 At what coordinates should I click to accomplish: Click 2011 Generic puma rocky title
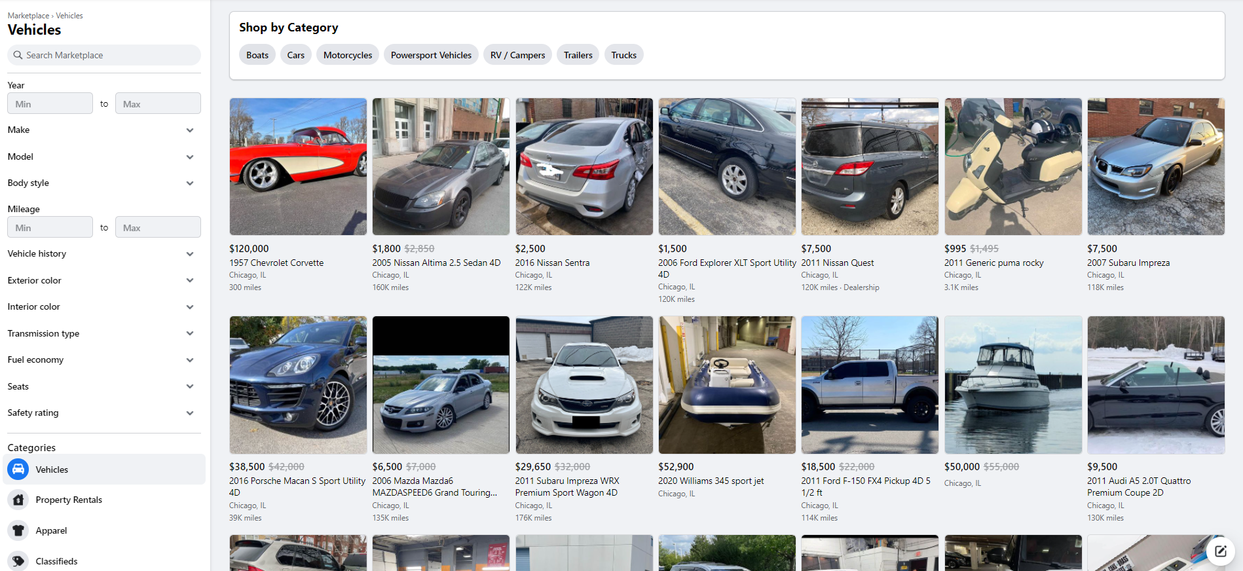[994, 263]
